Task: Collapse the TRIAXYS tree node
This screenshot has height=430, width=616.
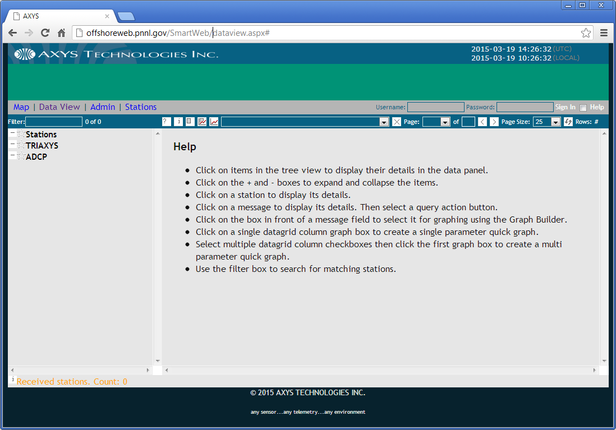Action: (x=12, y=144)
